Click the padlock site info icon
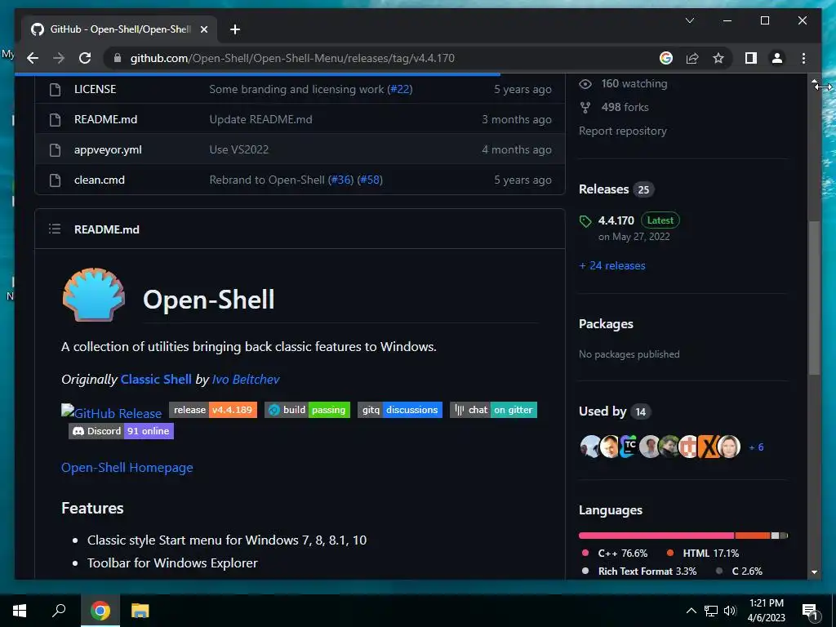Image resolution: width=836 pixels, height=627 pixels. (118, 58)
